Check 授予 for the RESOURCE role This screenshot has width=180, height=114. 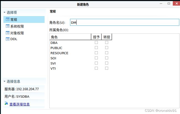96,53
